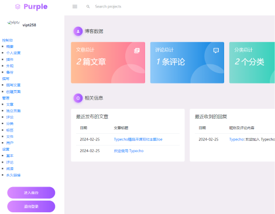Focus the Search projects field

(108, 6)
